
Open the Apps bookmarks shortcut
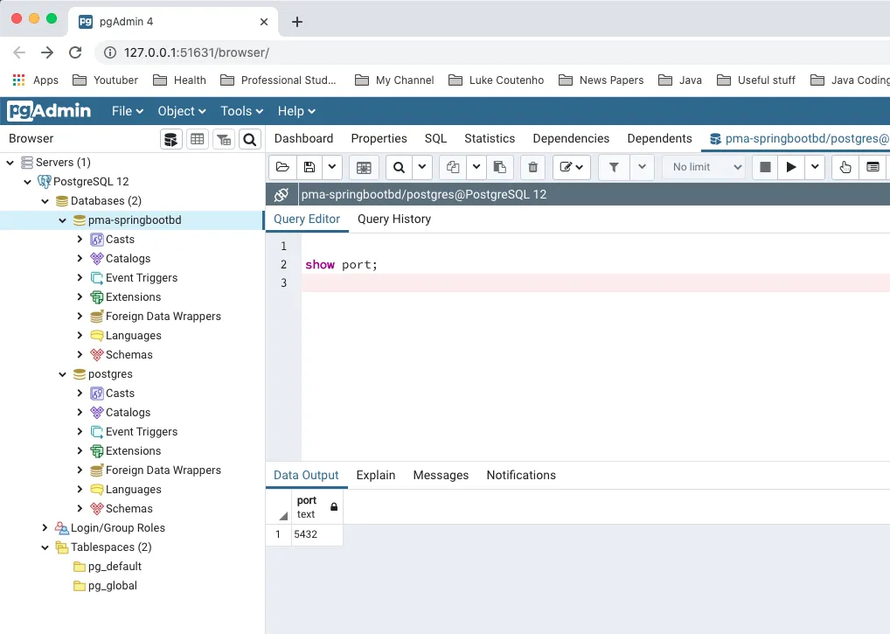tap(36, 80)
